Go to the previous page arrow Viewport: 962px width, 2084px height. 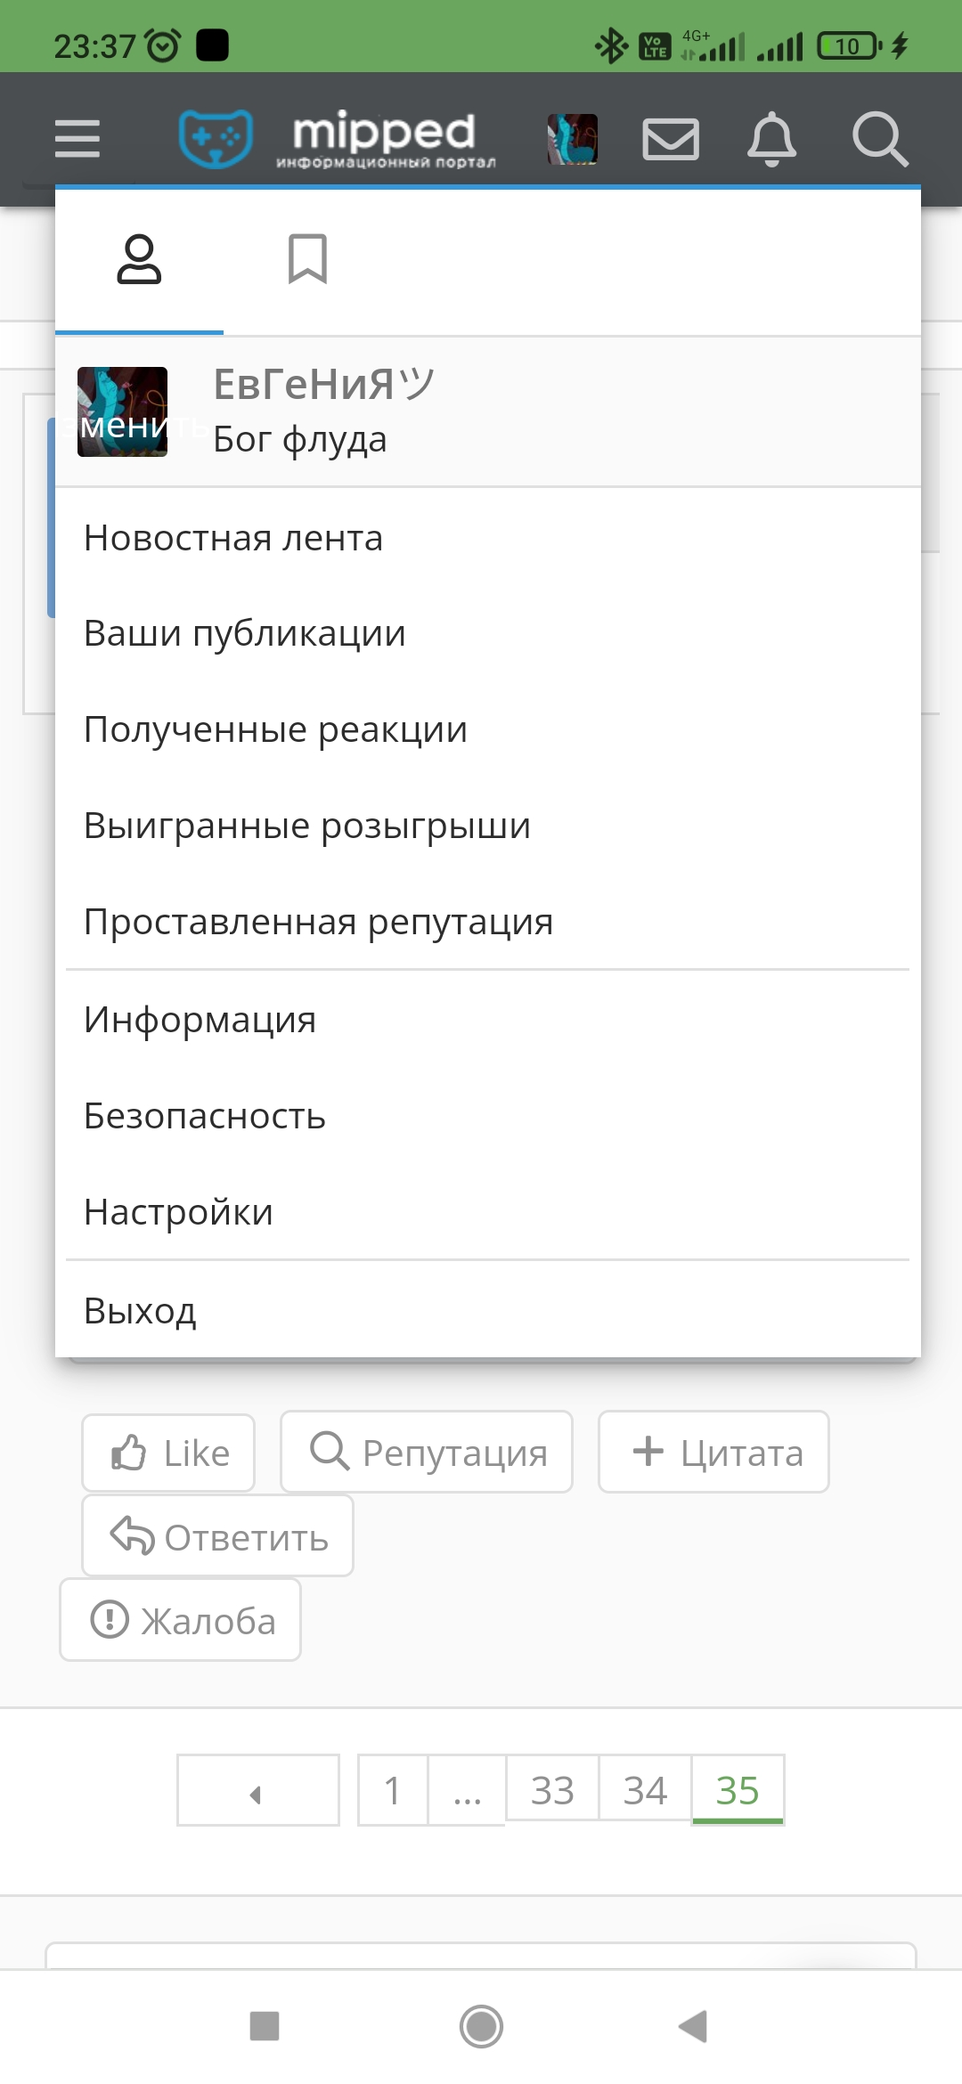258,1790
